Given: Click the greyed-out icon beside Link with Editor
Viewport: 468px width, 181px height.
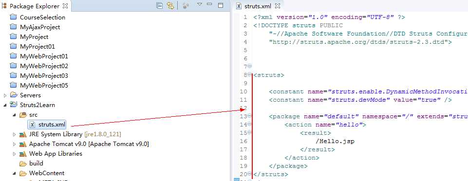Looking at the screenshot, I should (x=186, y=5).
